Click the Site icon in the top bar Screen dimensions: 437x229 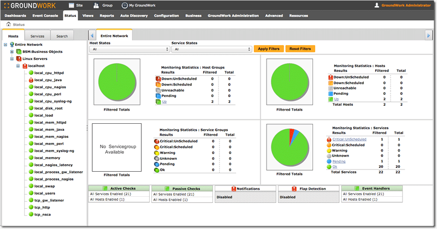click(72, 5)
